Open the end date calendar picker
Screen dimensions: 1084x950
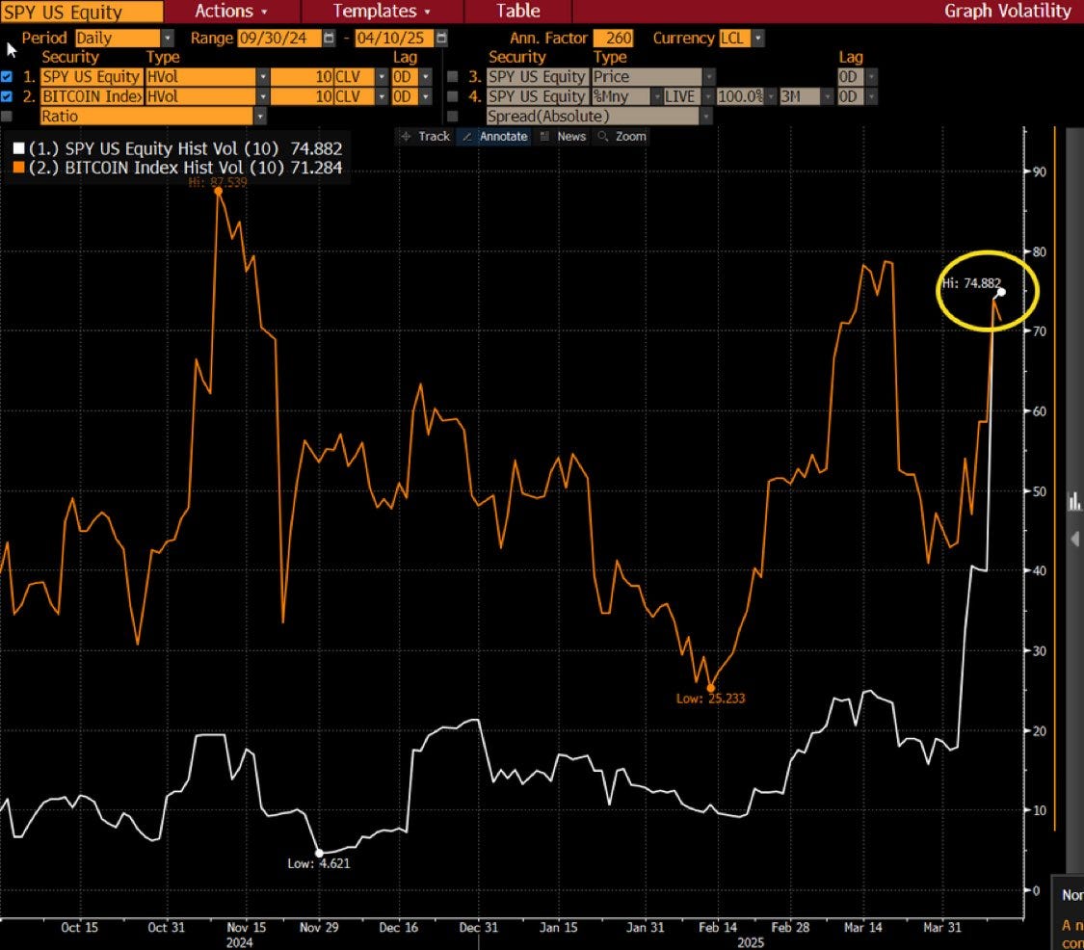click(441, 38)
